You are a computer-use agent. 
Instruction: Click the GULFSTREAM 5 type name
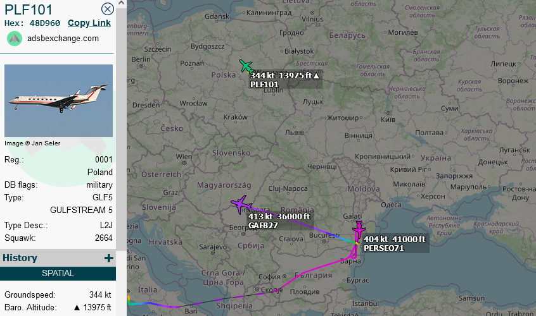pyautogui.click(x=81, y=210)
